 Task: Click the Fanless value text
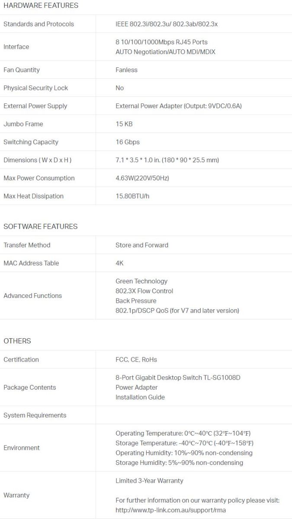point(126,70)
